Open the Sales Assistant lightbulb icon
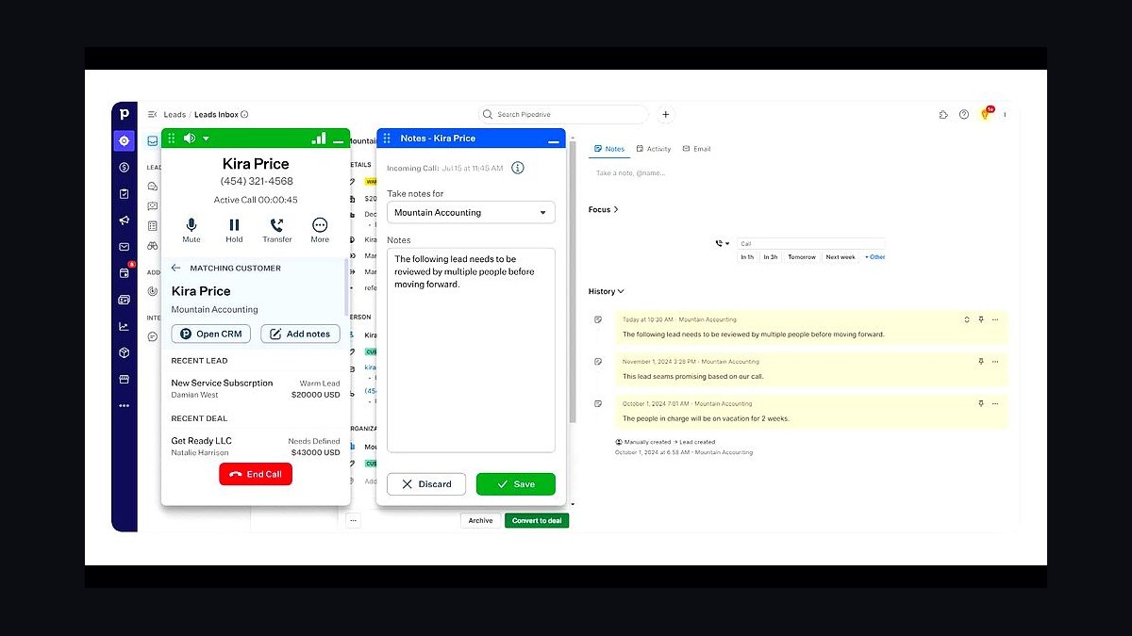The width and height of the screenshot is (1132, 636). coord(986,114)
